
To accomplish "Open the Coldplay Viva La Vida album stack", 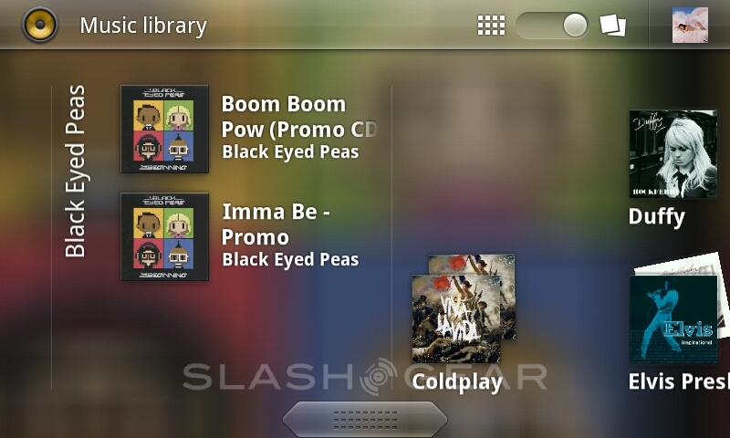I will pos(464,308).
